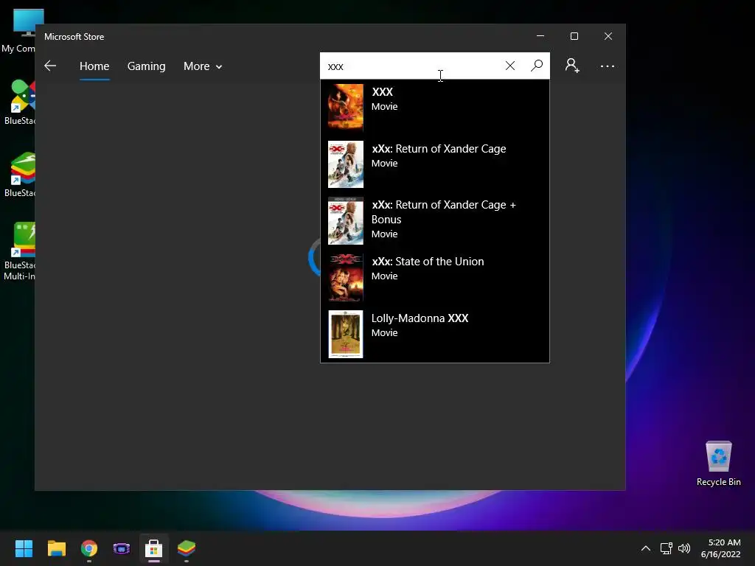Select the Recycle Bin desktop icon

[718, 464]
